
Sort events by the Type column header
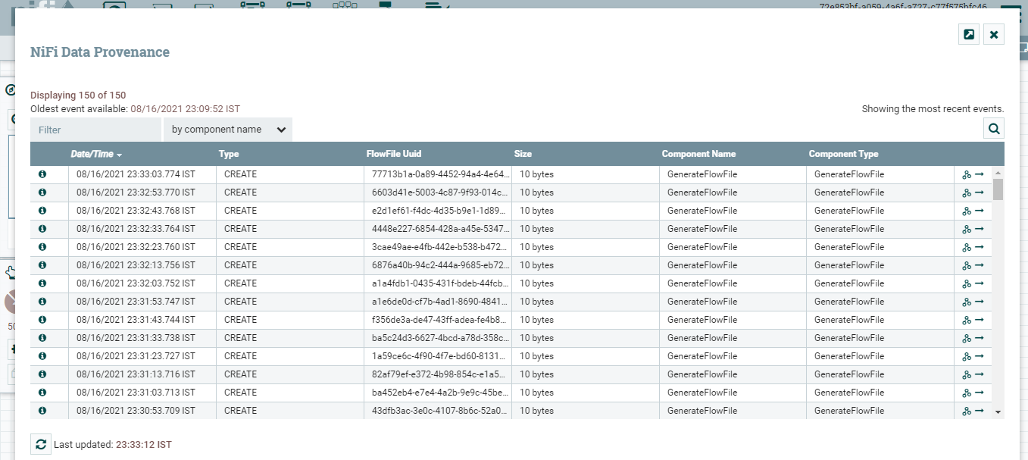(229, 154)
